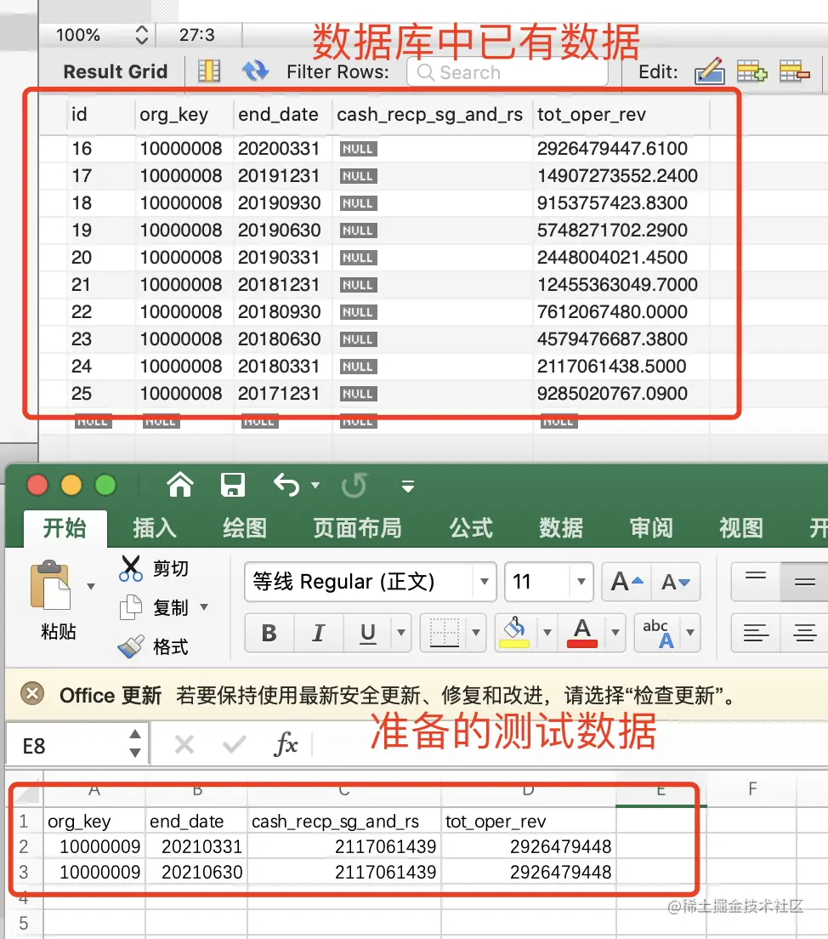The image size is (828, 939).
Task: Cancel formula entry with X
Action: coord(184,744)
